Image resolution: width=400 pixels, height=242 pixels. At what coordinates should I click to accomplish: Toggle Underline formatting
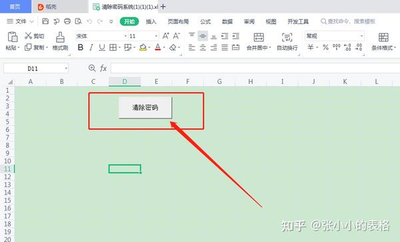click(102, 47)
